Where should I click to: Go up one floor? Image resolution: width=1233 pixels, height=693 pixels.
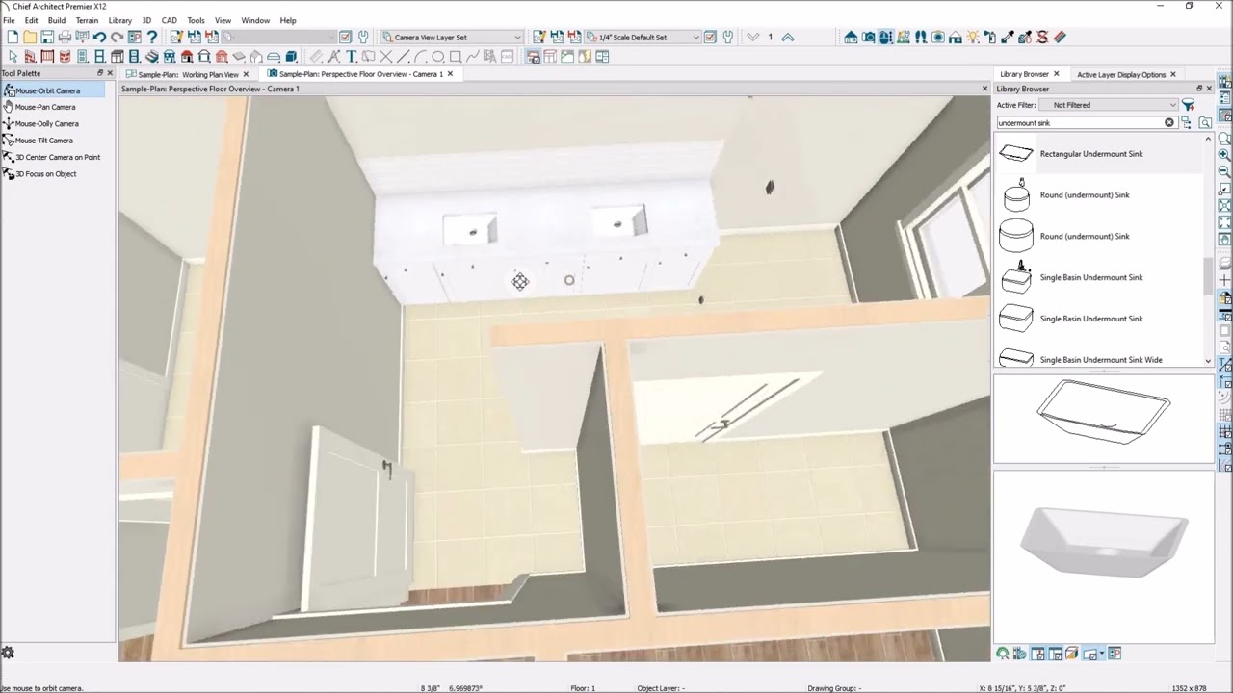tap(788, 38)
